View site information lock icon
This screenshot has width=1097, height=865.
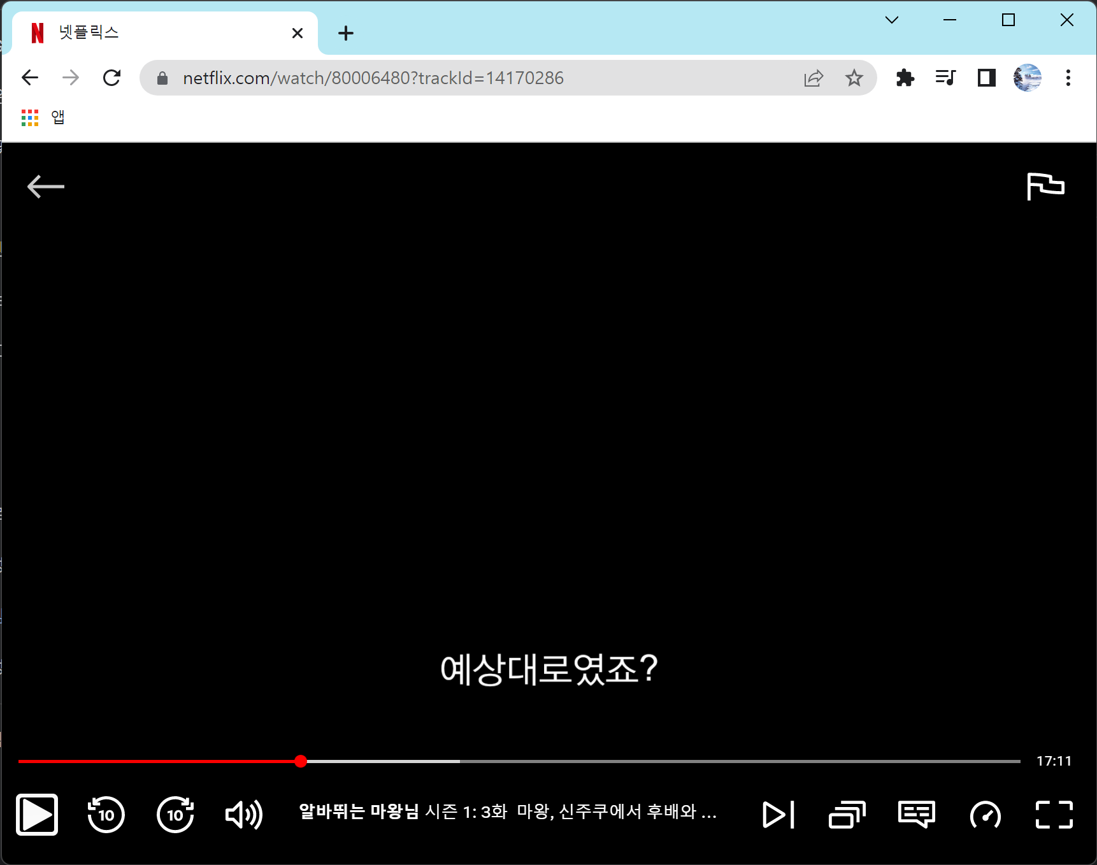pos(162,78)
